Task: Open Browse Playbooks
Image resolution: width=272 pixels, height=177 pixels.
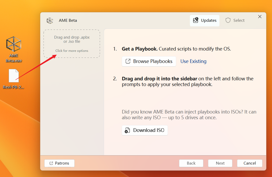Action: tap(149, 61)
